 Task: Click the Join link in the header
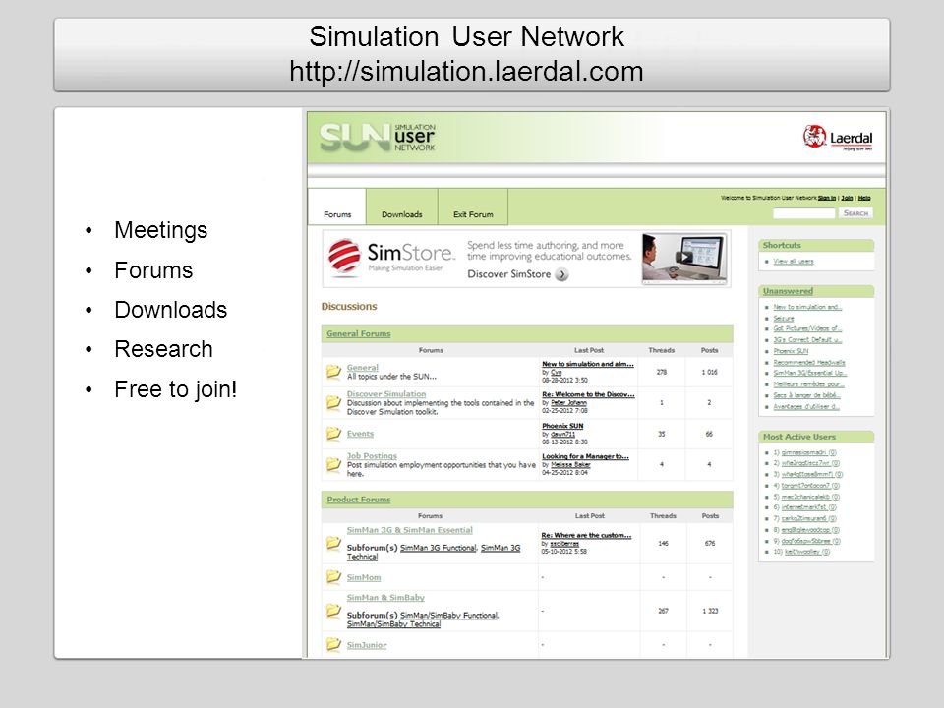point(847,198)
